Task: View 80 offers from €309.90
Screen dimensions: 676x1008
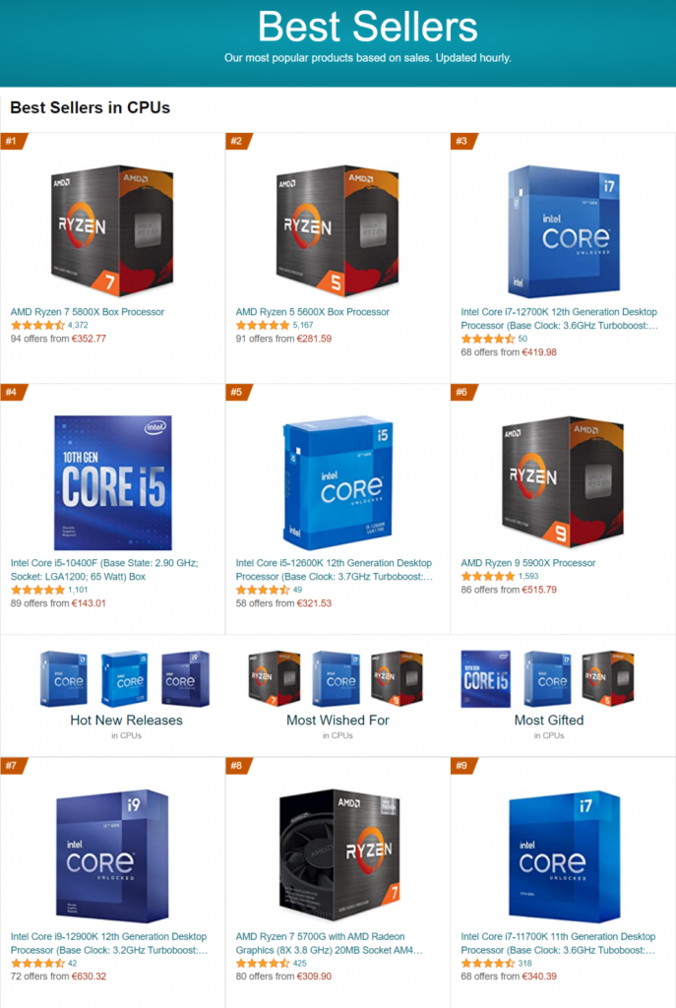Action: click(283, 976)
